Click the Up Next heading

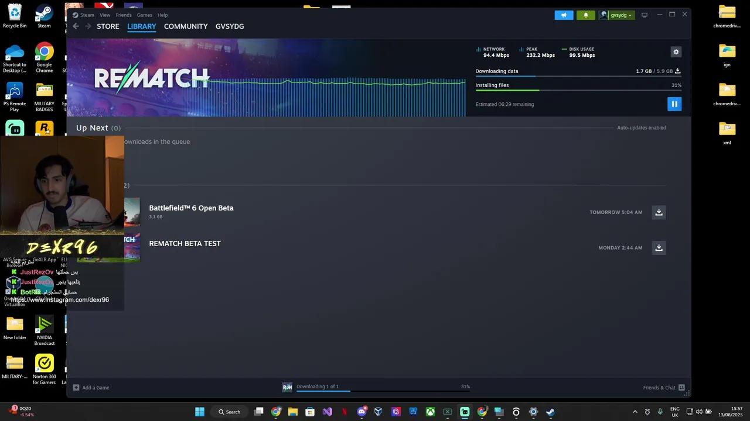pos(92,128)
